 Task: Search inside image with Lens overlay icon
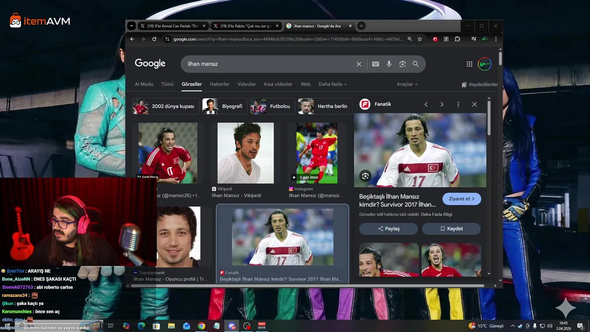366,176
